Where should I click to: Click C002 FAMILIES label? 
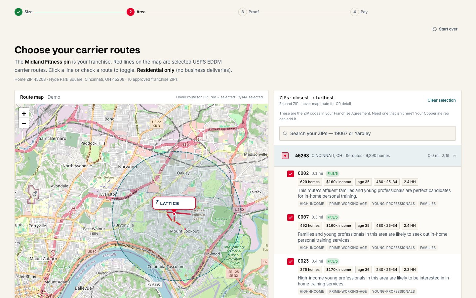tap(428, 204)
